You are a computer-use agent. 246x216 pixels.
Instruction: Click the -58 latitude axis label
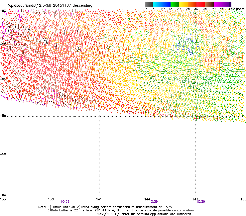click(x=3, y=154)
